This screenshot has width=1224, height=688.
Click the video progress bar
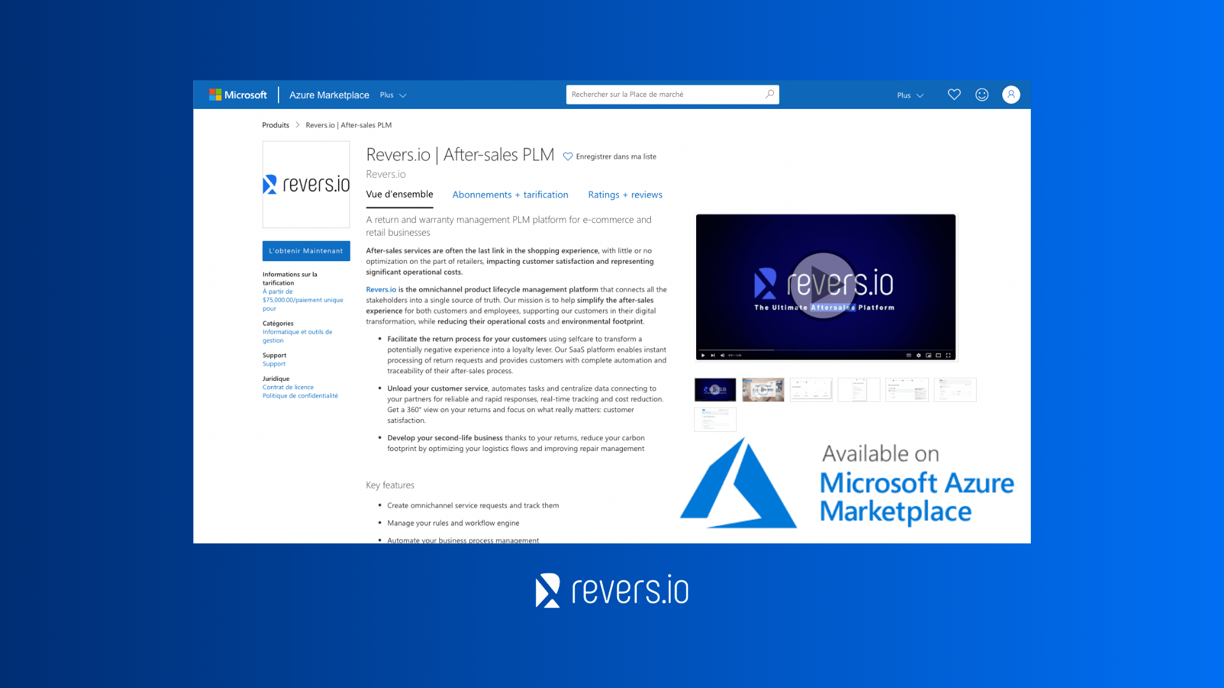826,350
